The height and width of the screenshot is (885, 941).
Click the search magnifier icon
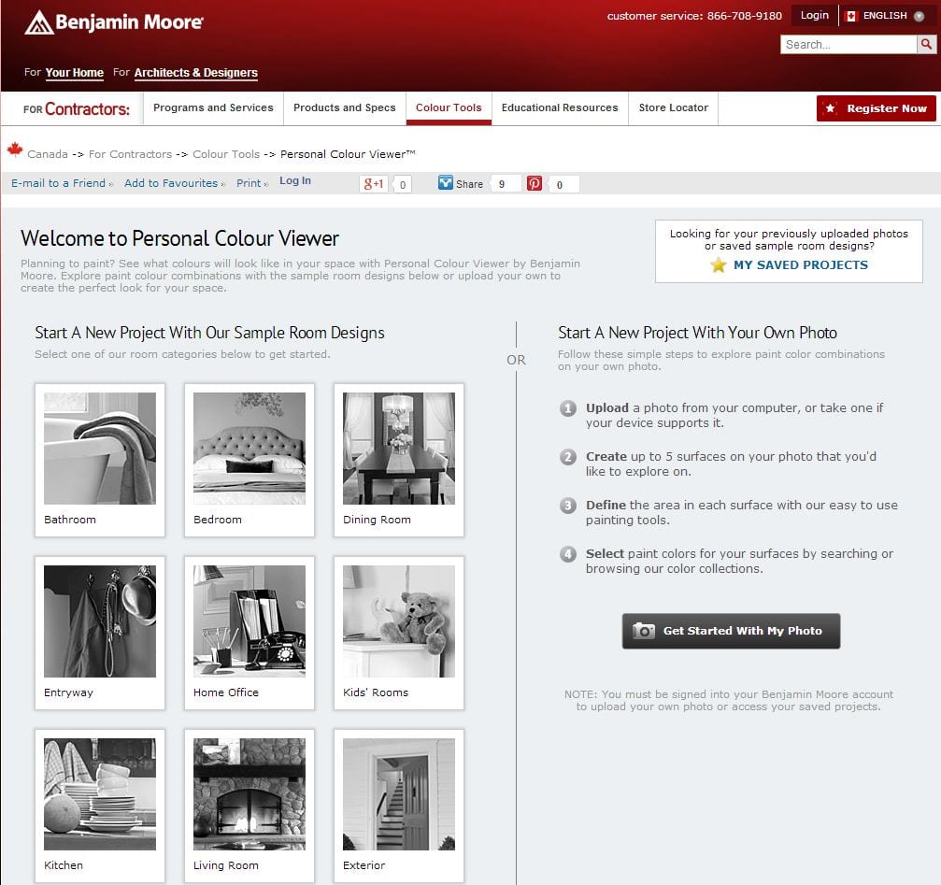(x=926, y=45)
